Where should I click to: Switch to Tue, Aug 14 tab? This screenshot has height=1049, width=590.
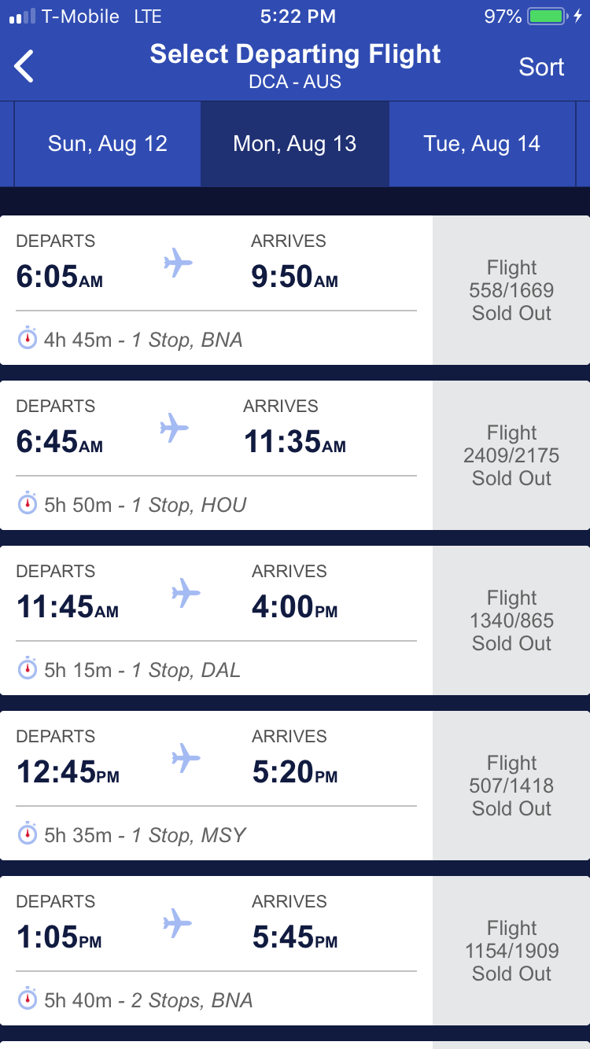(481, 144)
